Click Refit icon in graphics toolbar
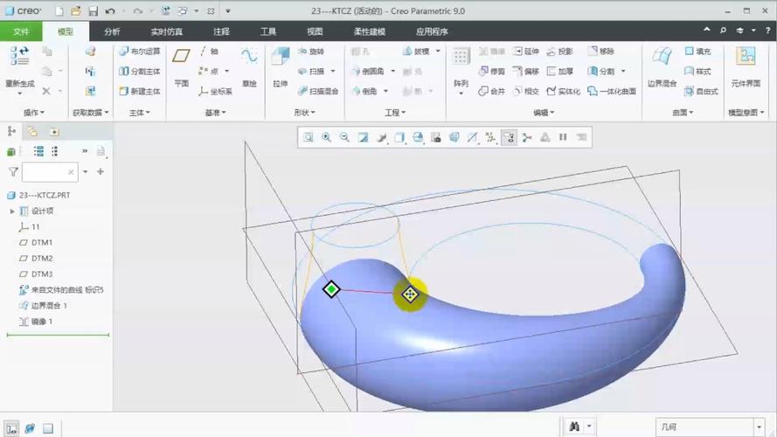 click(309, 137)
